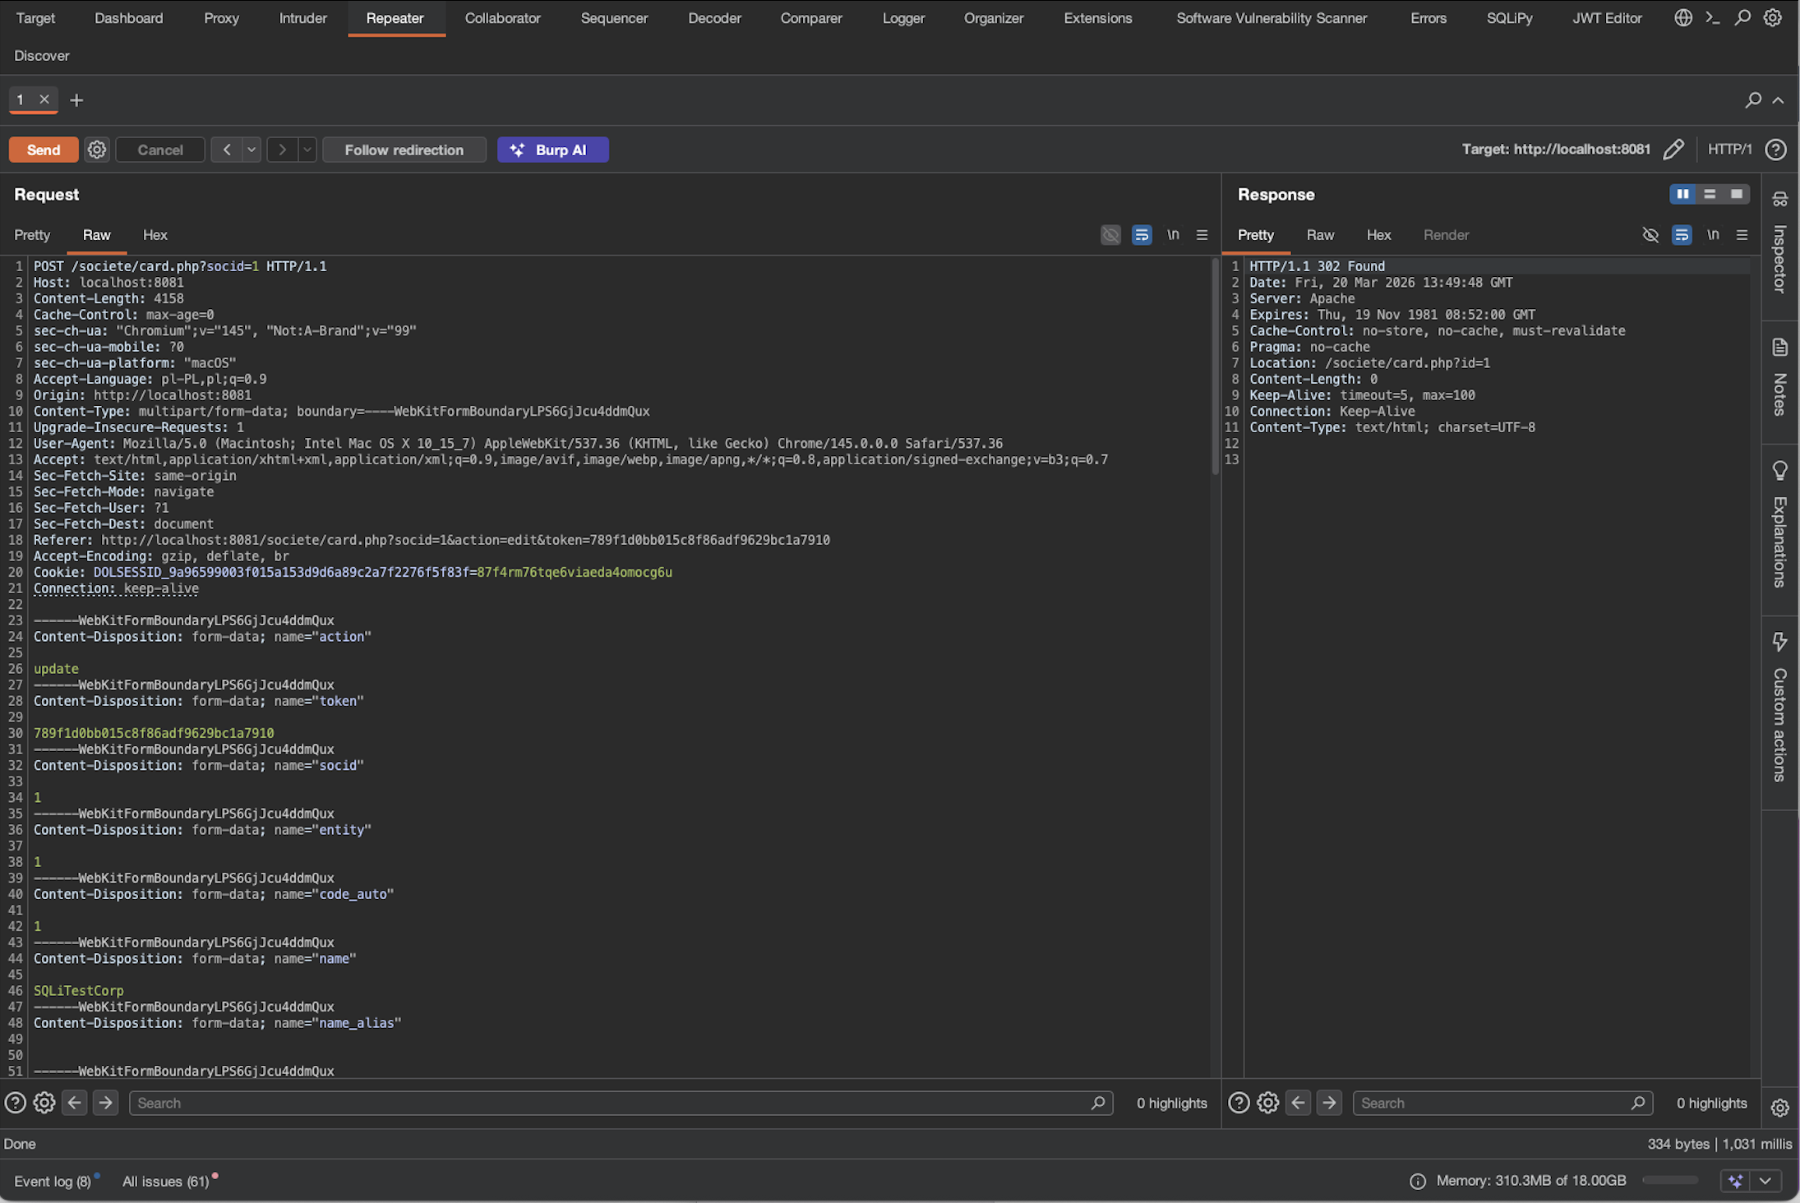
Task: Select combined tabbed layout view
Action: tap(1736, 194)
